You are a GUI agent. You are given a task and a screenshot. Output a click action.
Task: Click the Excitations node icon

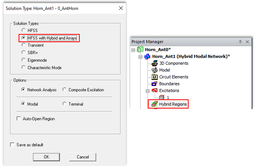click(x=155, y=91)
